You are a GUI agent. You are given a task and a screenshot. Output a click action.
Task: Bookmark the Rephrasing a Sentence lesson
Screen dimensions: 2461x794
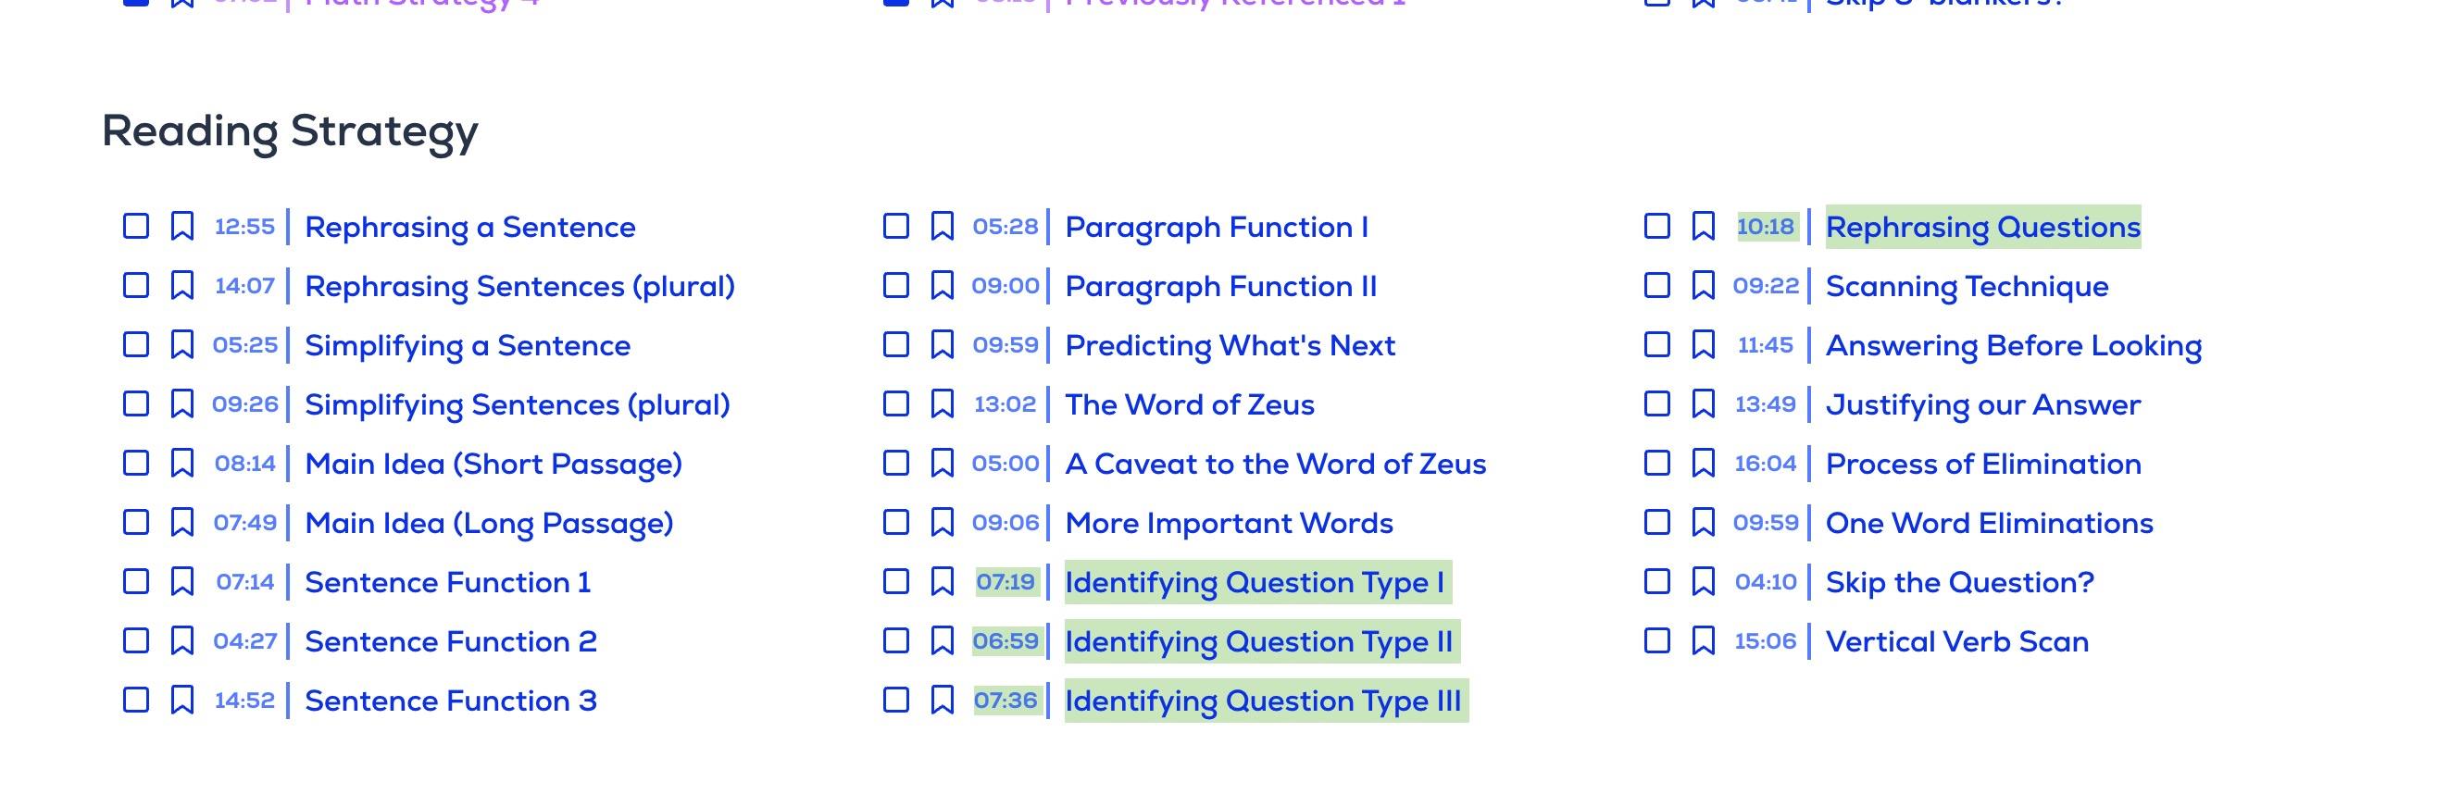tap(181, 226)
